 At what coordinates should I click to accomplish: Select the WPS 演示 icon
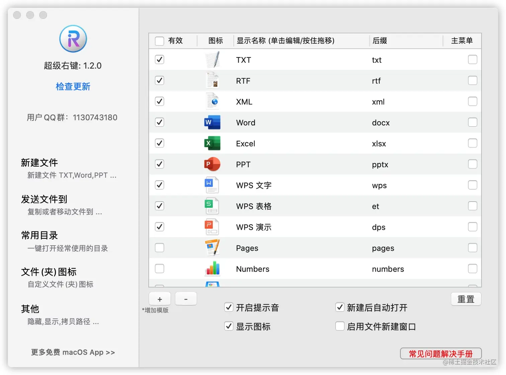[x=212, y=227]
